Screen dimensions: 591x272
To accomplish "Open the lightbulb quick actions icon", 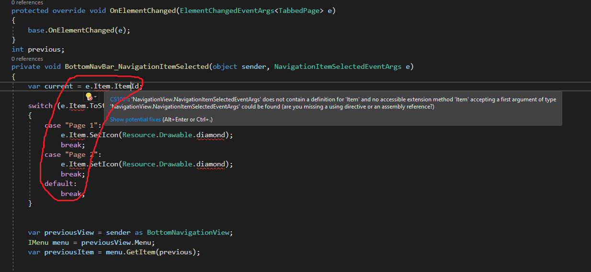I will coord(88,96).
